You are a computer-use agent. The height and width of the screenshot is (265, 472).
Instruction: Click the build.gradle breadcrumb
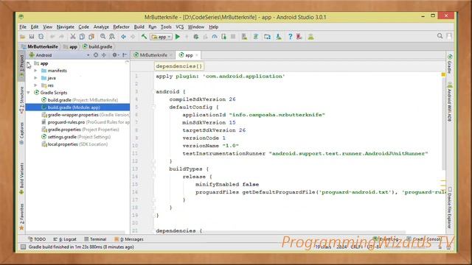(97, 46)
